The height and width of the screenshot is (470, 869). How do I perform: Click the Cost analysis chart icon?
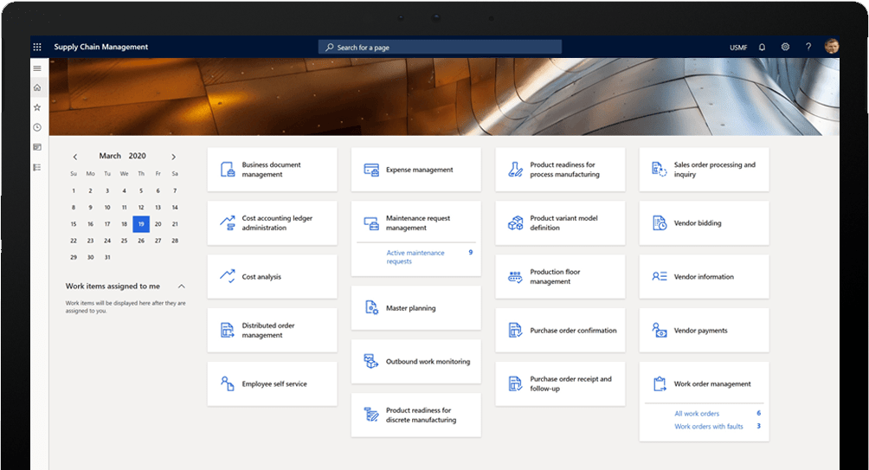coord(228,276)
